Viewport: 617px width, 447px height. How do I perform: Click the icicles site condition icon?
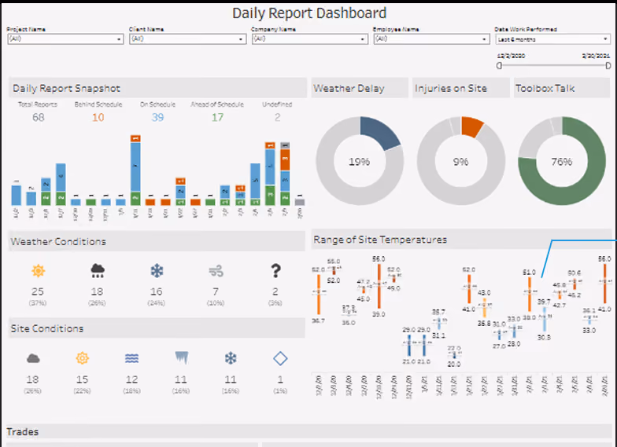pos(181,357)
